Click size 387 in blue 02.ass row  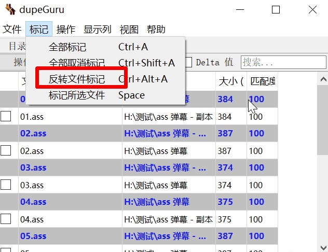tap(225, 134)
